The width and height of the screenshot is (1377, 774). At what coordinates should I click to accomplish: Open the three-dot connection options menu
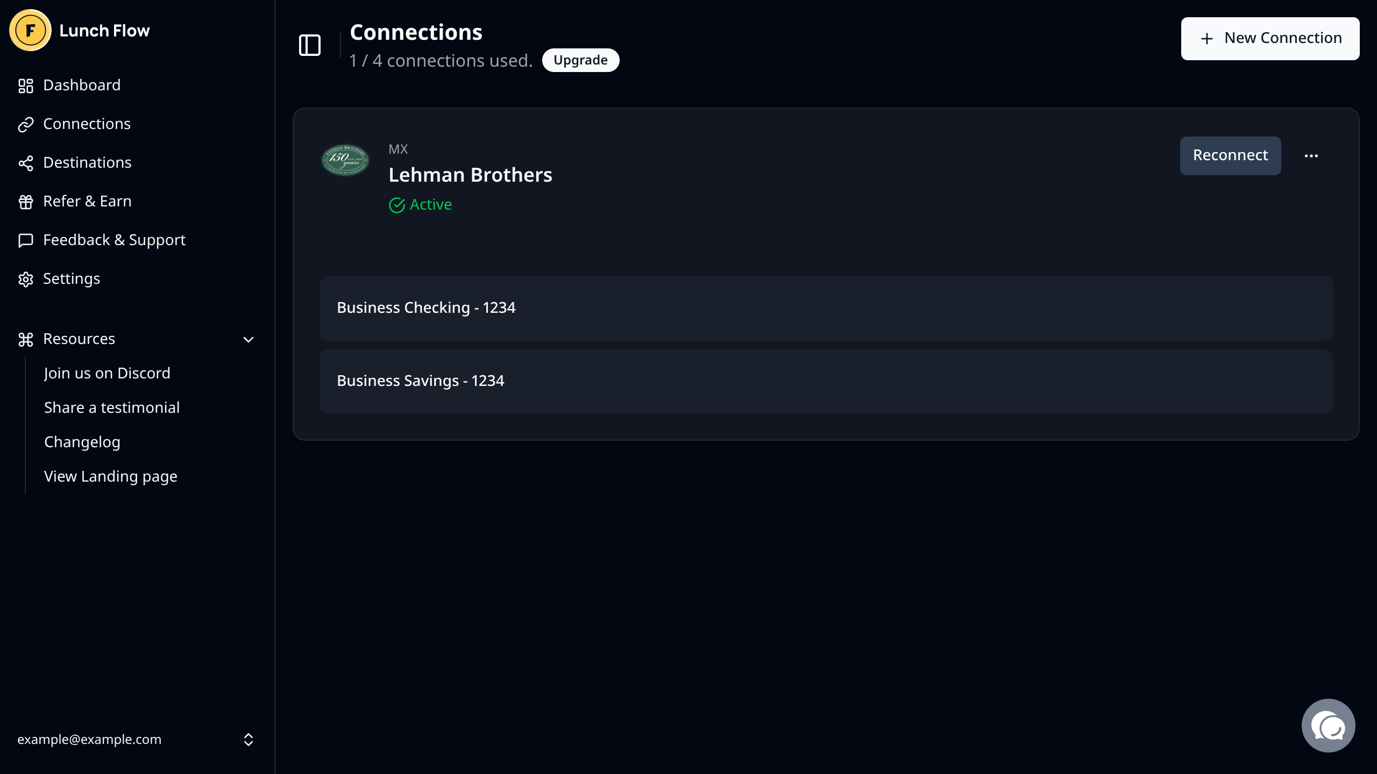[x=1311, y=156]
